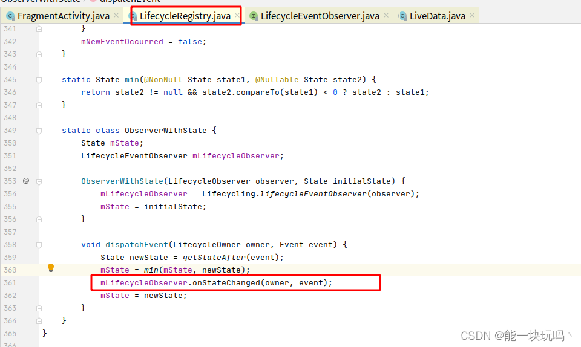Click the yellow lightbulb intention icon on line 360

[51, 267]
